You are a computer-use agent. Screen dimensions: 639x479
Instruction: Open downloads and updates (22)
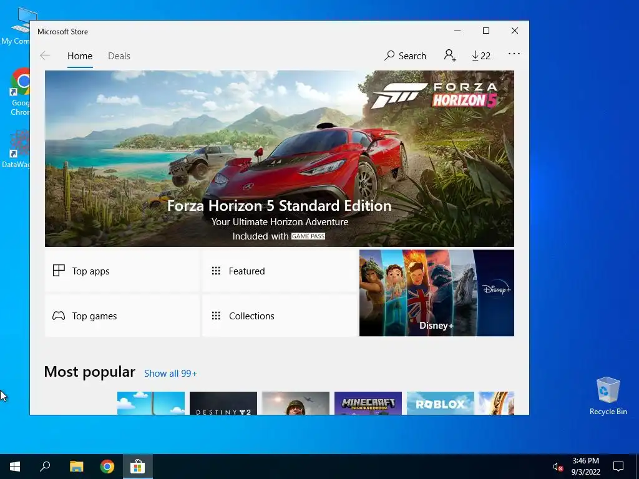pos(481,56)
